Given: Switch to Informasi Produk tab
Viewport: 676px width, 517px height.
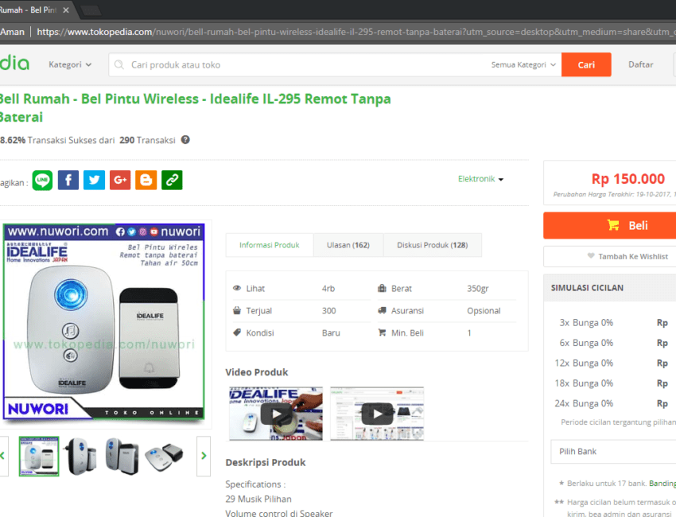Looking at the screenshot, I should click(x=270, y=245).
